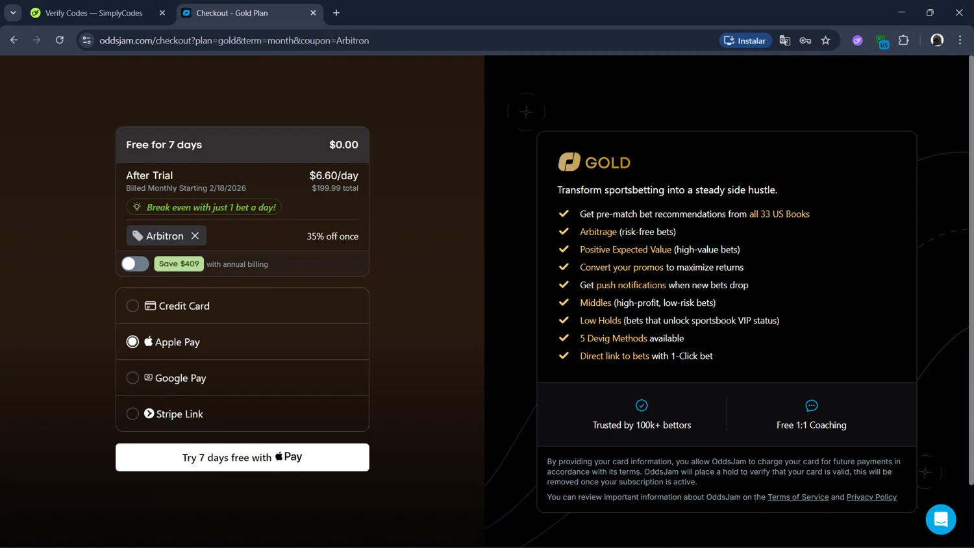
Task: Click the 35% off once text
Action: click(x=332, y=236)
